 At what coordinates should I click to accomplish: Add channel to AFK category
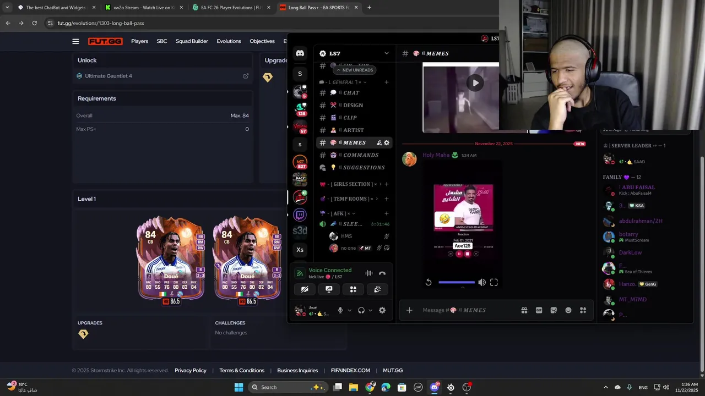[387, 213]
